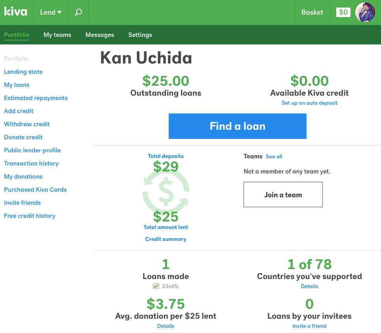
Task: Click the 1 of 78 countries figure
Action: point(309,264)
